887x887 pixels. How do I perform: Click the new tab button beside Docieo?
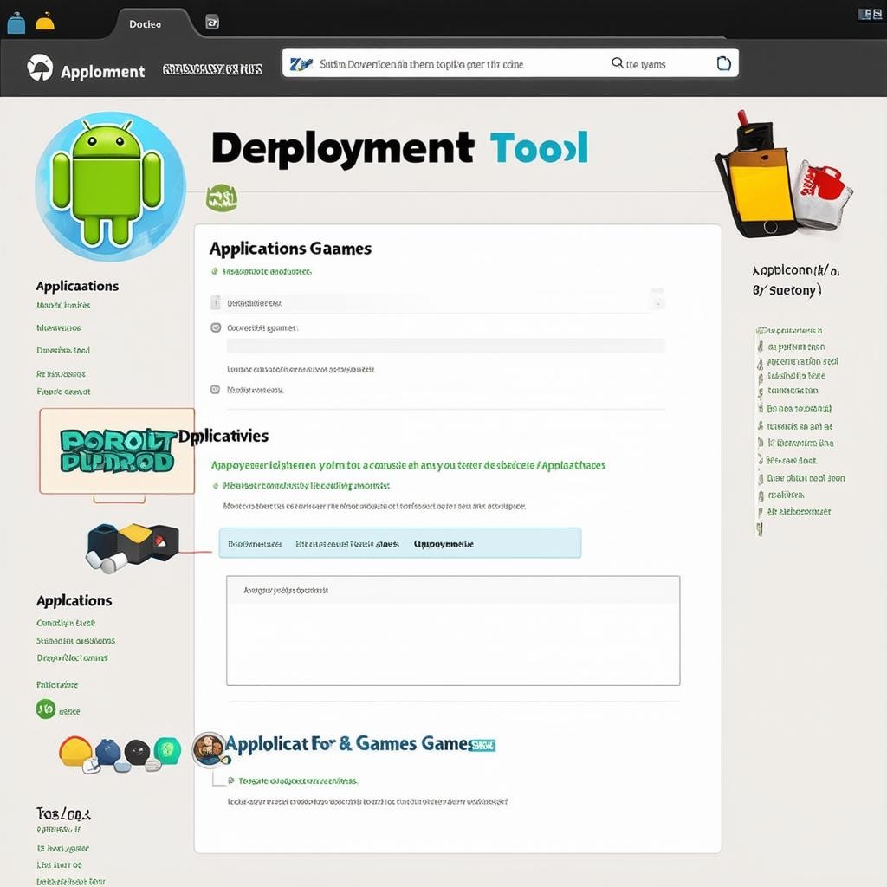coord(211,23)
